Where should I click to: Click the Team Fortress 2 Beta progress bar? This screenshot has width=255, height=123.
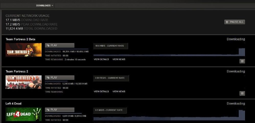pos(67,49)
